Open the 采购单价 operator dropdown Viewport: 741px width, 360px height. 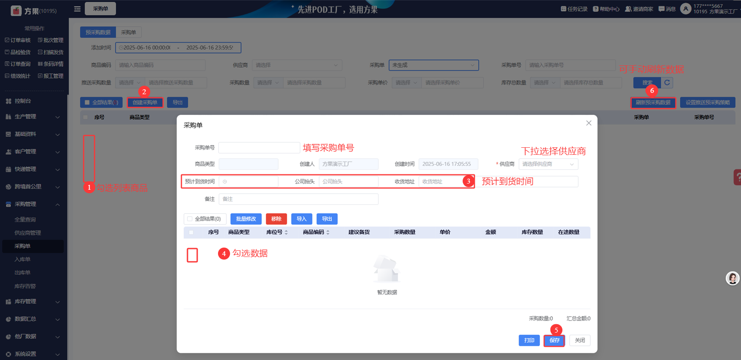point(406,83)
